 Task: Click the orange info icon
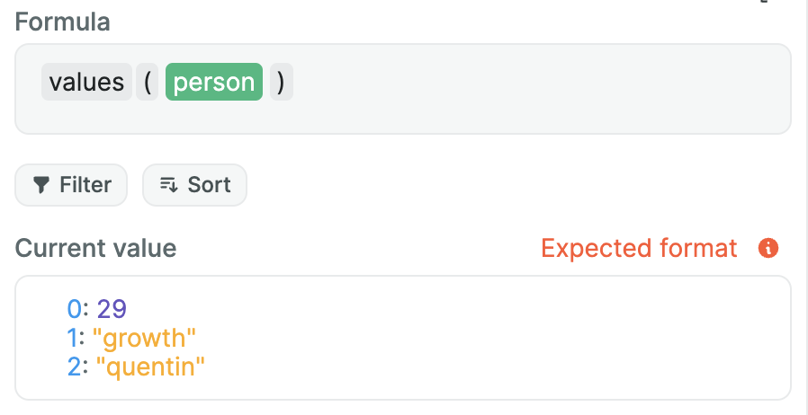(x=768, y=248)
